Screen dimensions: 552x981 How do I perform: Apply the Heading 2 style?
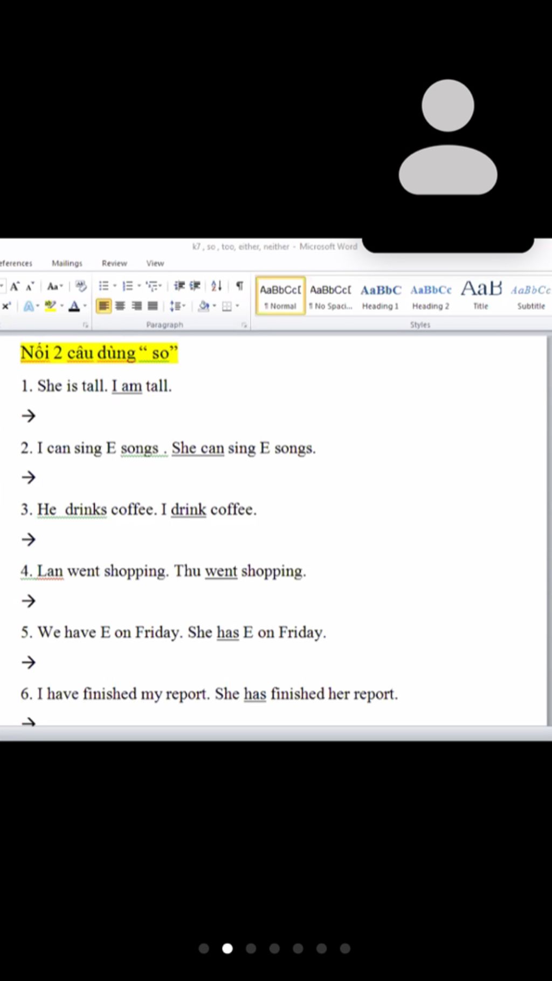[431, 296]
